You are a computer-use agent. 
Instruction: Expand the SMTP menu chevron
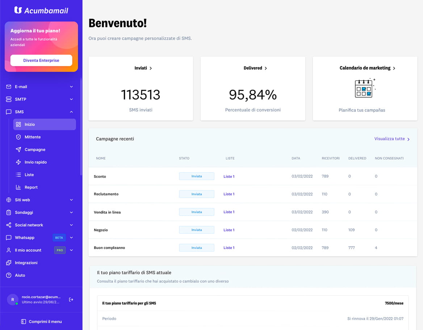point(71,99)
